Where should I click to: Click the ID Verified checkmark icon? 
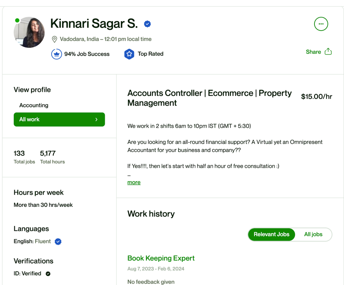point(48,274)
